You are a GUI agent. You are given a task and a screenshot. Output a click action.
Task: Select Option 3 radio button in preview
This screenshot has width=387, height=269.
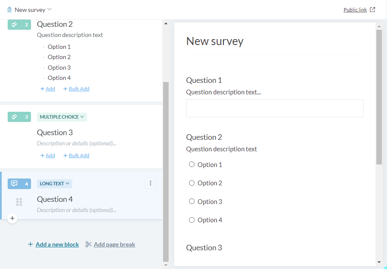pos(192,201)
